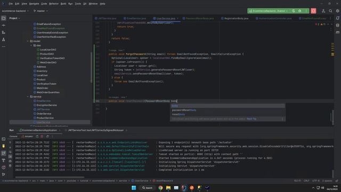This screenshot has height=192, width=341.
Task: Collapse the dao folder
Action: point(31,45)
